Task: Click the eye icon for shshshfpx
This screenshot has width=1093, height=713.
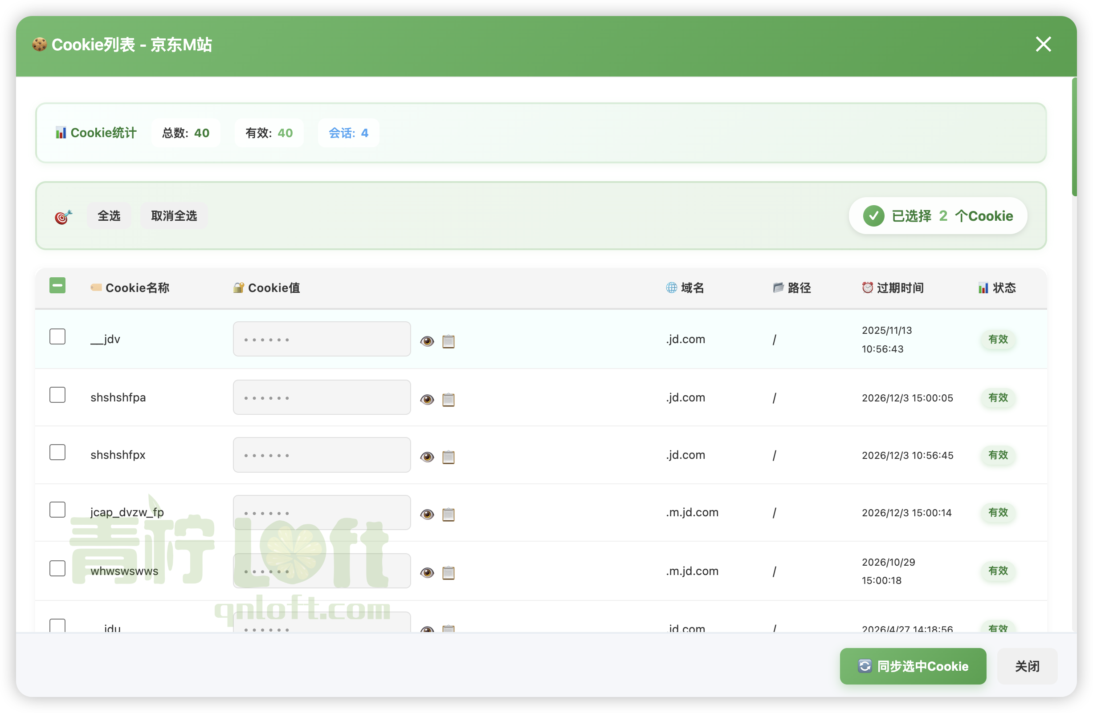Action: click(427, 457)
